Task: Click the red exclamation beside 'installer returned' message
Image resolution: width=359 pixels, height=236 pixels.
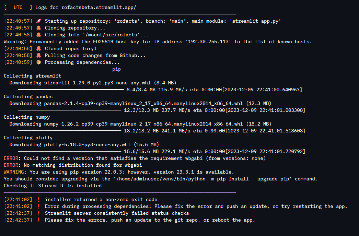Action: pyautogui.click(x=38, y=200)
